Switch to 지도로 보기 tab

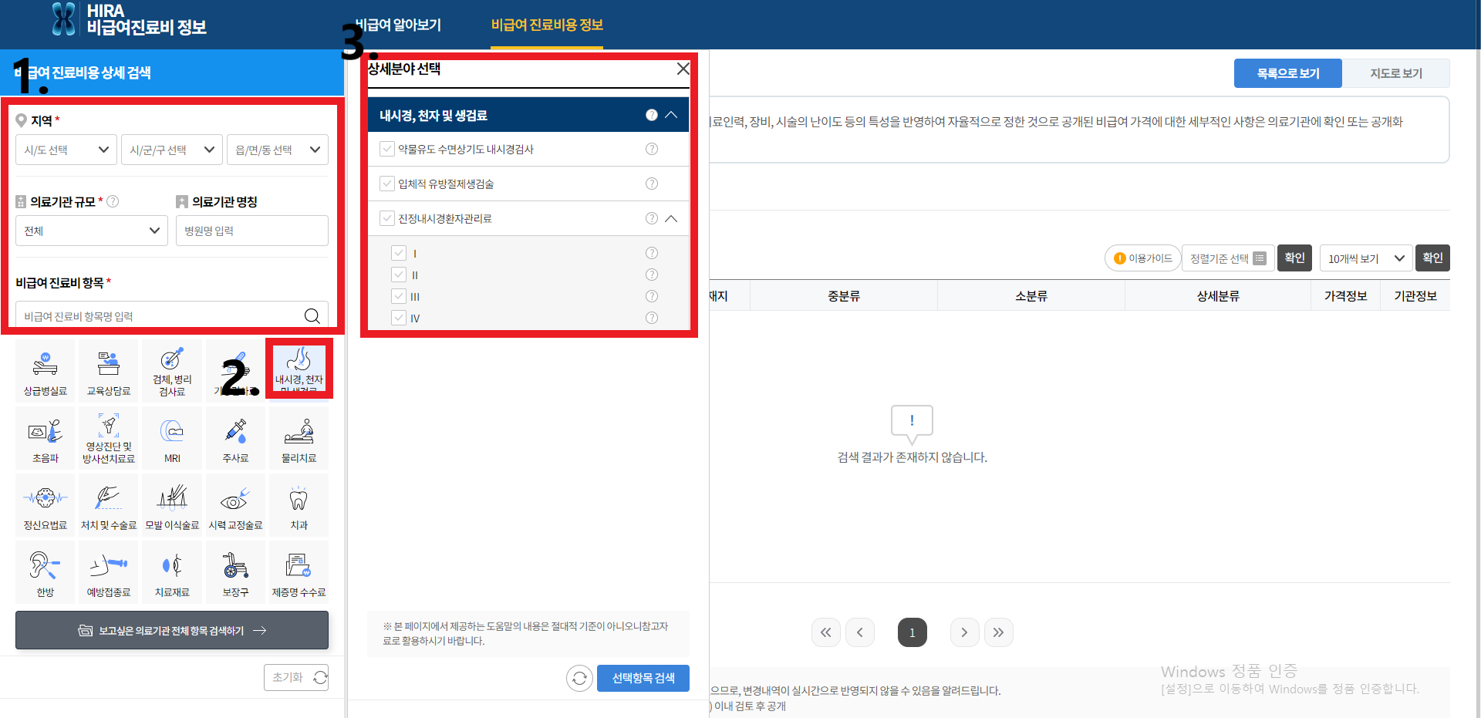click(1396, 73)
